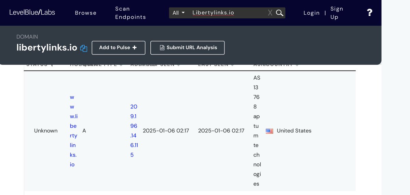Click the search magnifier icon
This screenshot has width=410, height=195.
coord(279,13)
